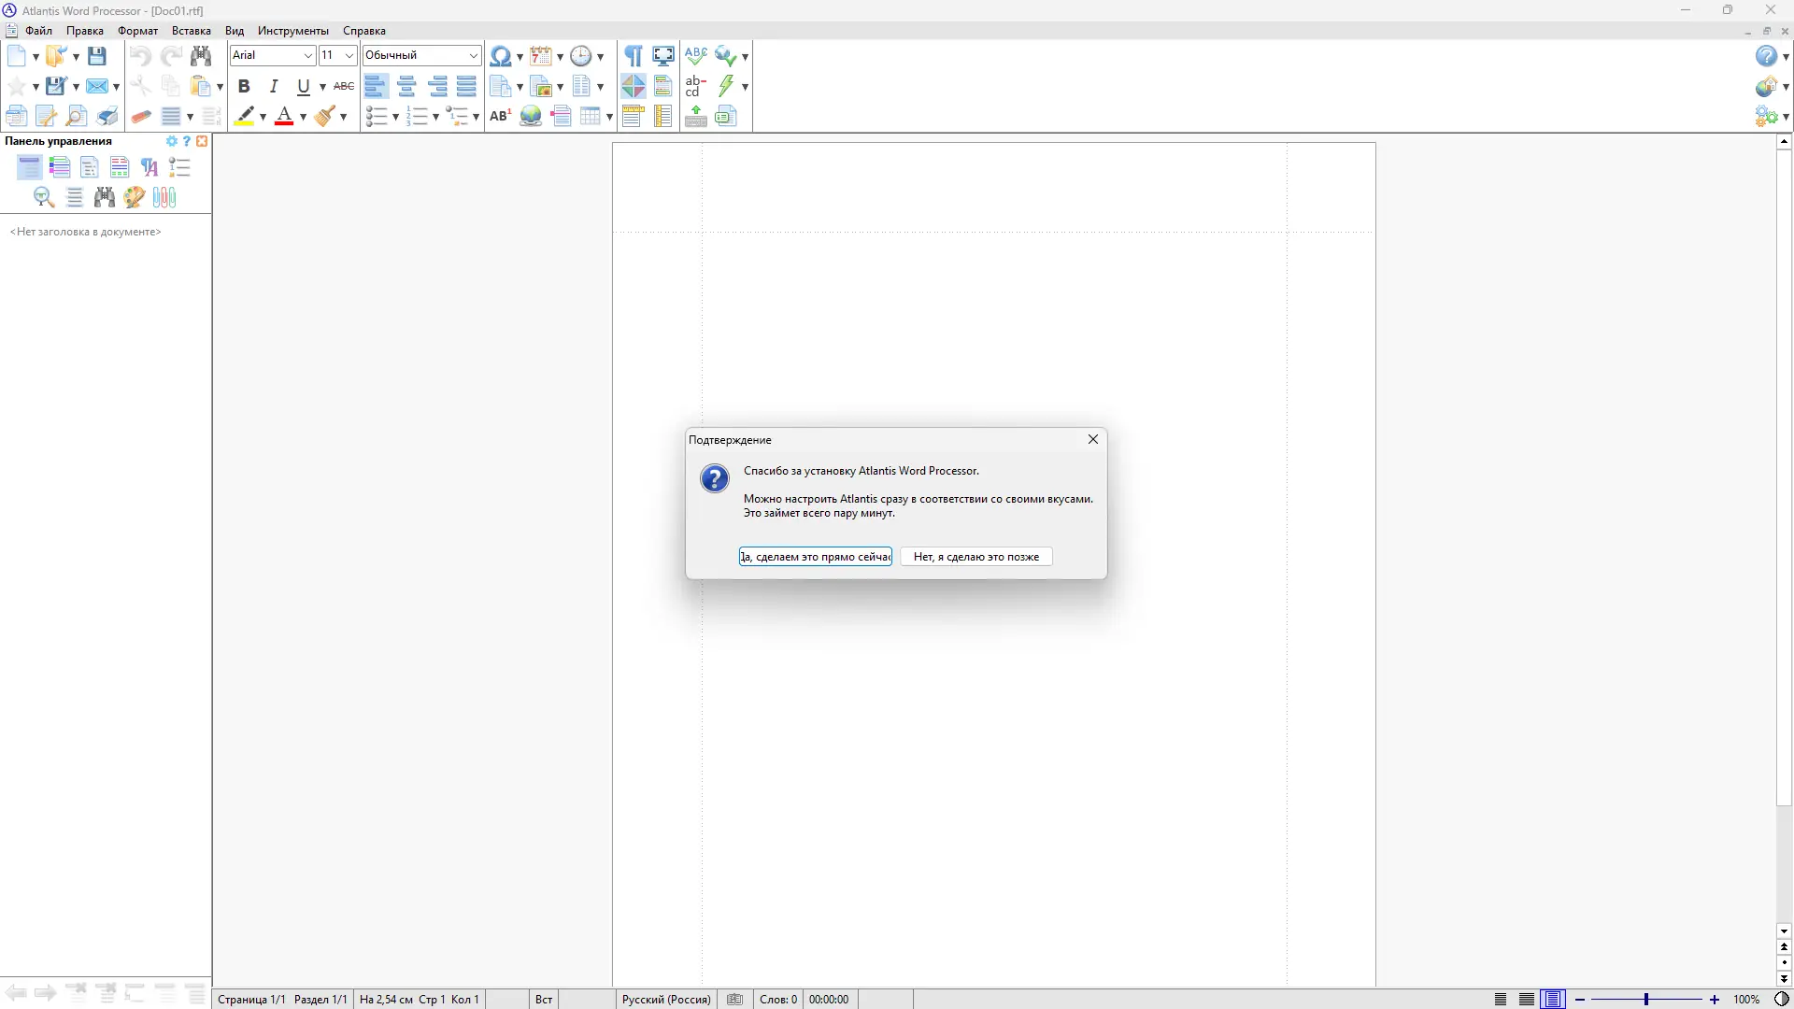Open the Arial font name dropdown
Image resolution: width=1794 pixels, height=1009 pixels.
point(307,55)
